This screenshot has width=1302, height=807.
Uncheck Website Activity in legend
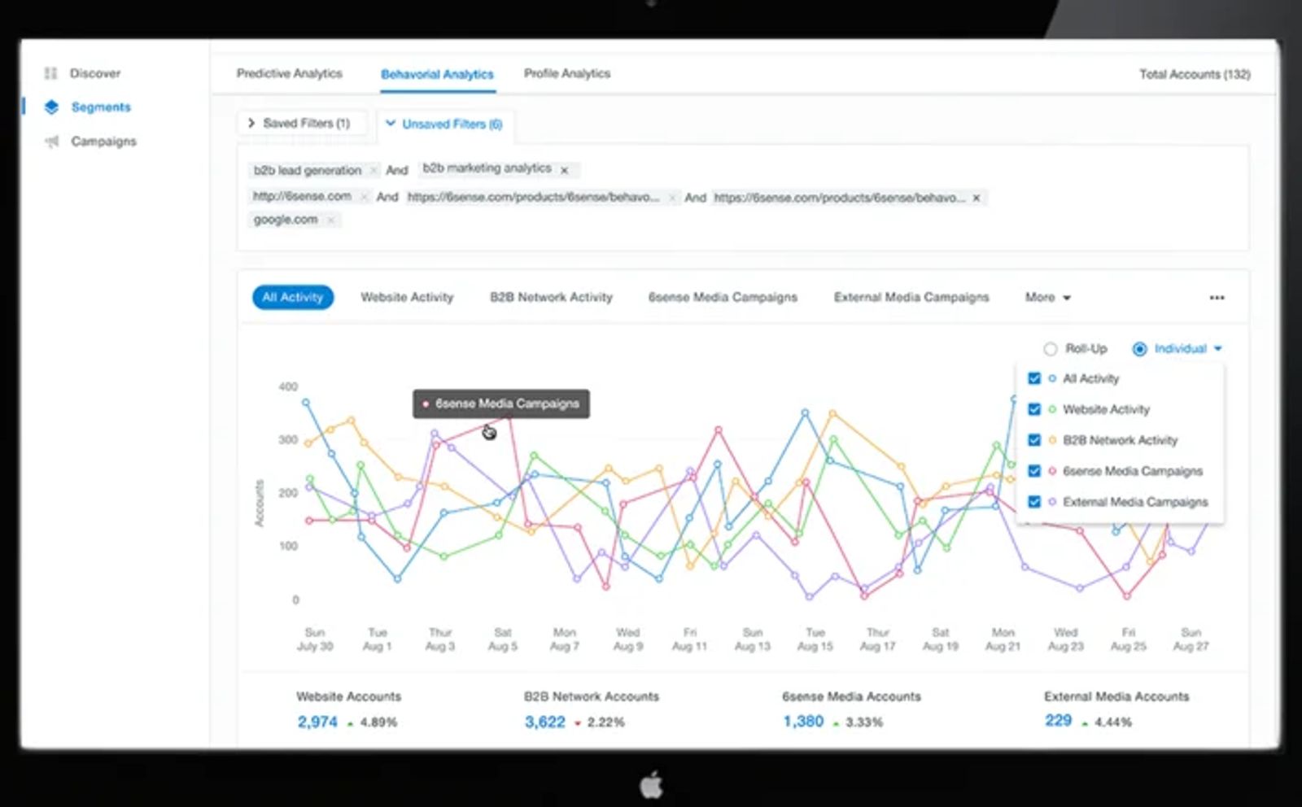pos(1034,409)
